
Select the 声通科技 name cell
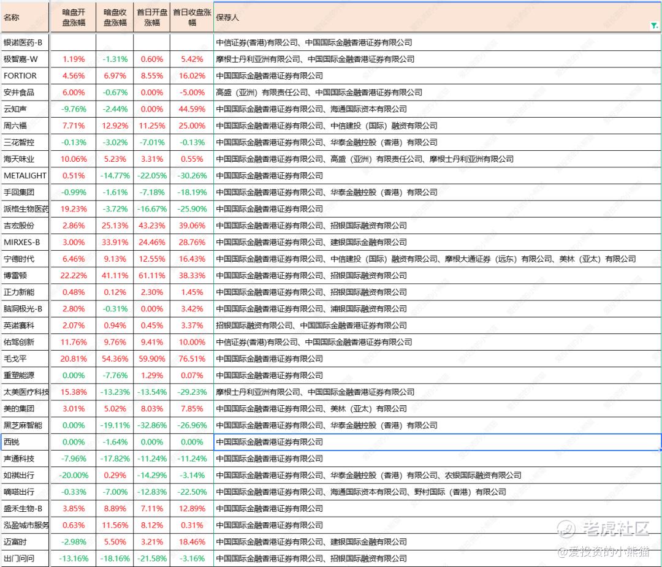pyautogui.click(x=25, y=459)
